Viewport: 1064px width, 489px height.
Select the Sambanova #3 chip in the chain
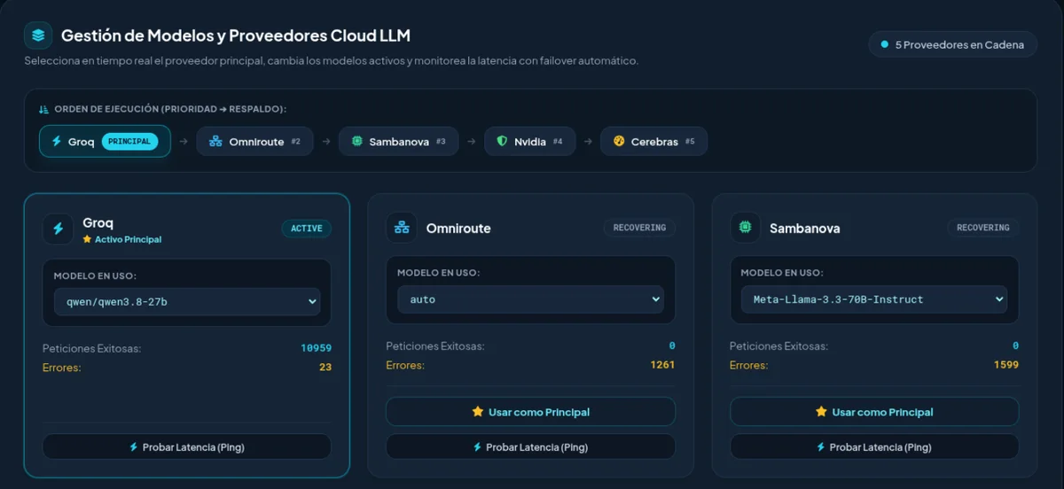click(x=398, y=142)
